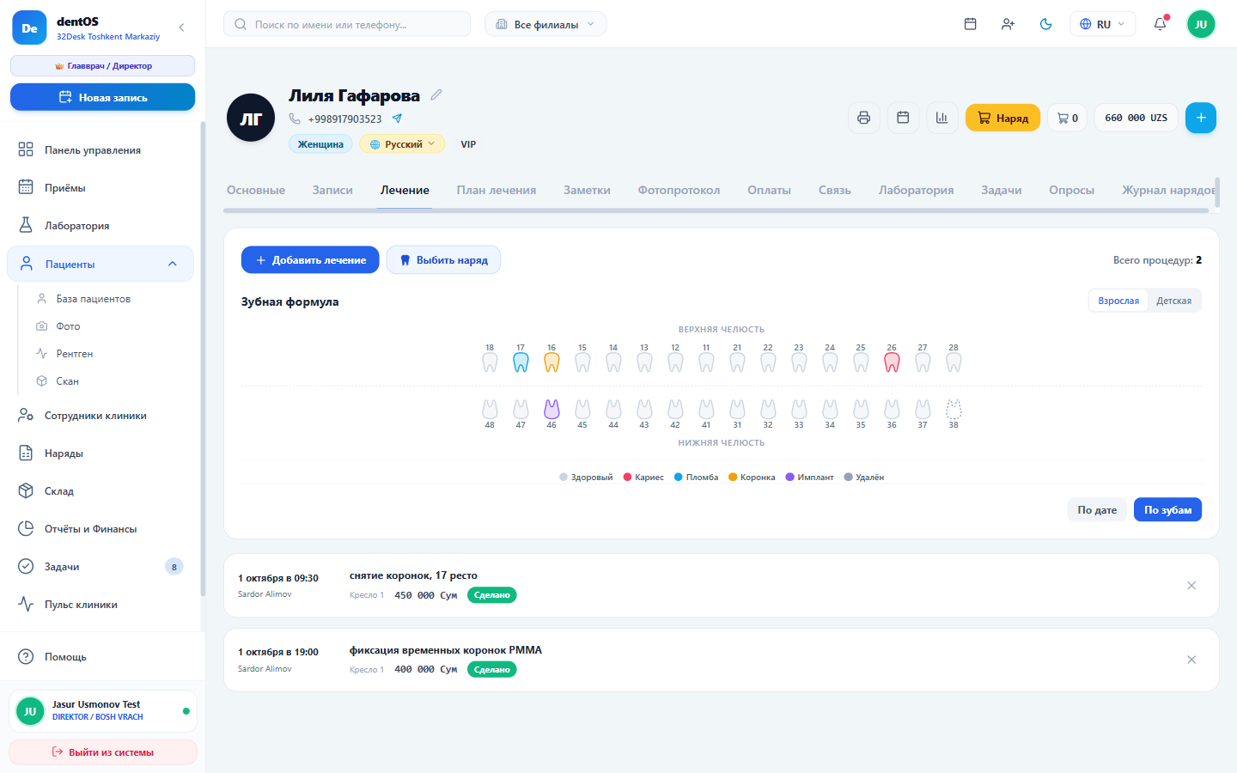Open the Оплаты tab
The image size is (1237, 773).
(x=769, y=190)
